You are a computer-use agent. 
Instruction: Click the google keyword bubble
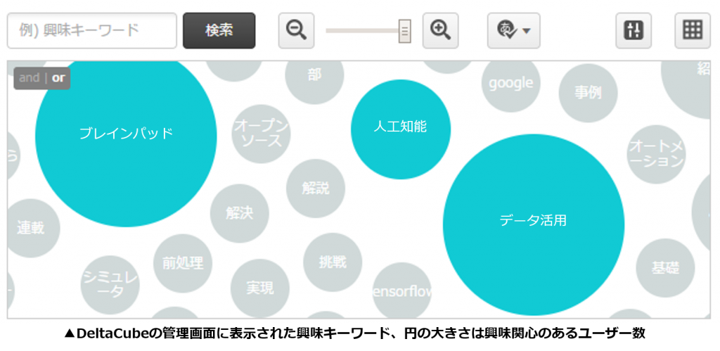(511, 83)
